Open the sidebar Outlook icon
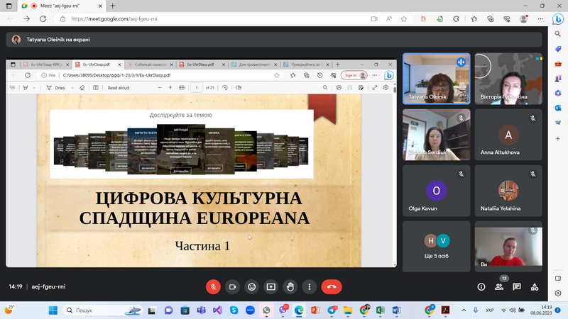The width and height of the screenshot is (568, 319). point(558,108)
